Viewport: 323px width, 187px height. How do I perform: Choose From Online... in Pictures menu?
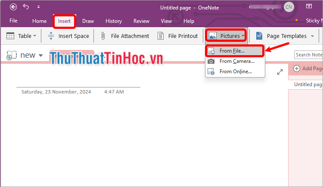(235, 72)
